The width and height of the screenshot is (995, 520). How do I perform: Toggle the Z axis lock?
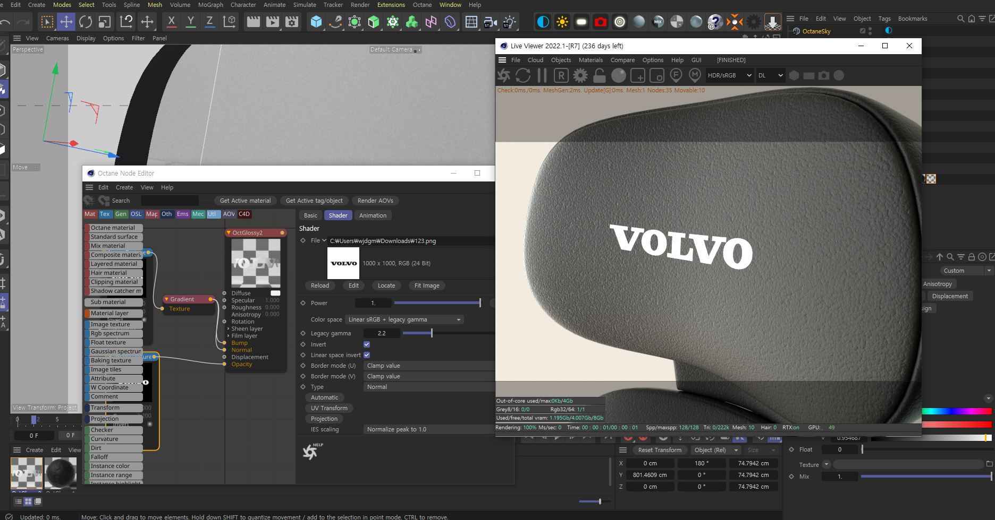pyautogui.click(x=209, y=22)
